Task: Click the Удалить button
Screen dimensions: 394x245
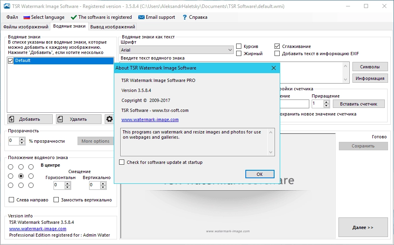Action: pyautogui.click(x=79, y=119)
